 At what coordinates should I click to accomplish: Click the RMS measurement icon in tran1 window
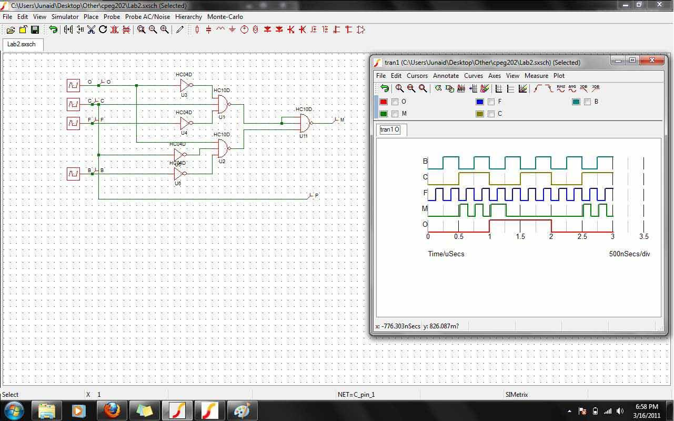click(x=560, y=88)
